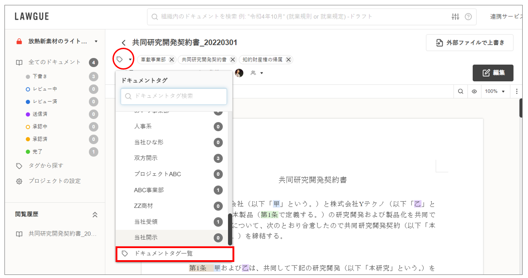
Task: Toggle the eye visibility icon
Action: pos(474,91)
